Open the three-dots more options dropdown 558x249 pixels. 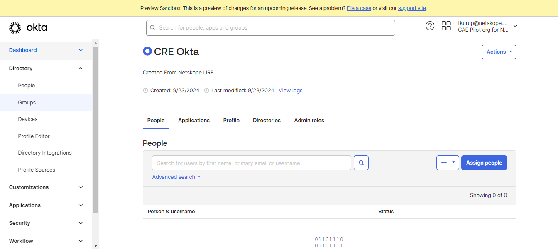click(448, 163)
